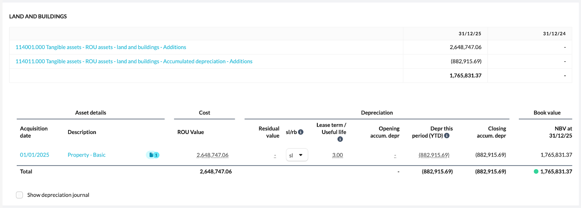Open account 114011.000 Accumulated depreciation link
This screenshot has height=208, width=581.
pyautogui.click(x=134, y=61)
